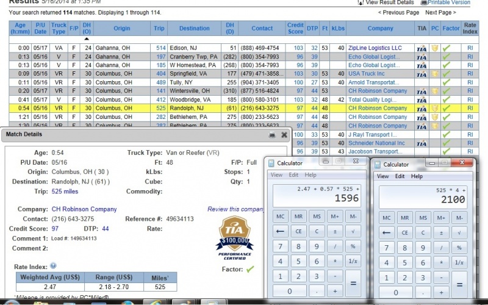
Task: Click the Weighted Avg value 2.47
Action: (x=50, y=287)
